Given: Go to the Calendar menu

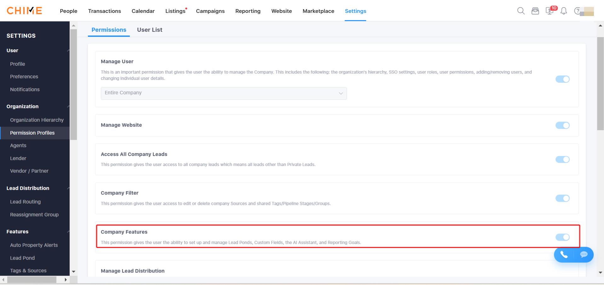Looking at the screenshot, I should (143, 11).
